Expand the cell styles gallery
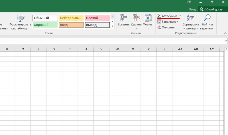228x135 pixels. click(112, 27)
